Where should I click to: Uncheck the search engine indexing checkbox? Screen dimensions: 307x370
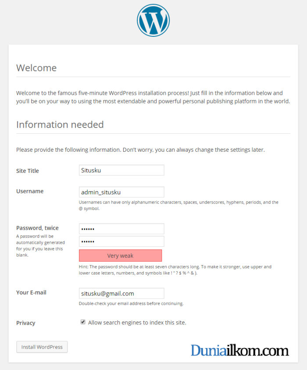[83, 322]
